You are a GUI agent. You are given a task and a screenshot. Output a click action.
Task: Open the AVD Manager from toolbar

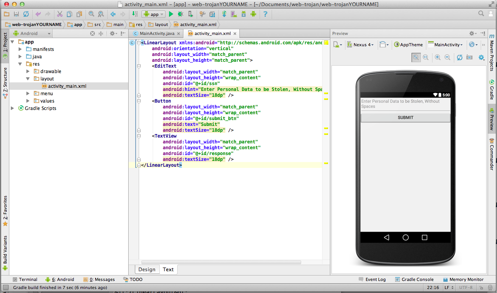tap(234, 14)
